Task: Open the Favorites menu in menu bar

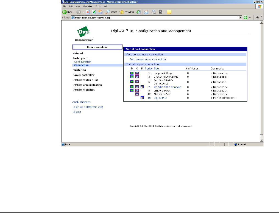Action: [x=88, y=6]
